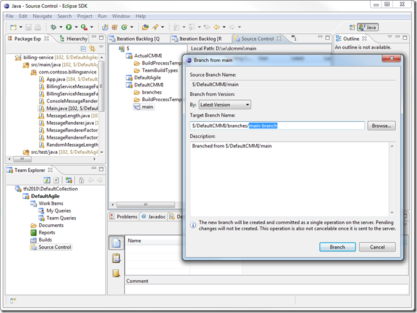Select App.java in Package Explorer

tap(69, 79)
